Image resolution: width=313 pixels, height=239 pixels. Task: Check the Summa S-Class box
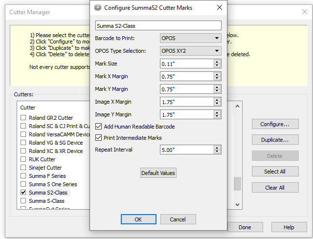23,201
